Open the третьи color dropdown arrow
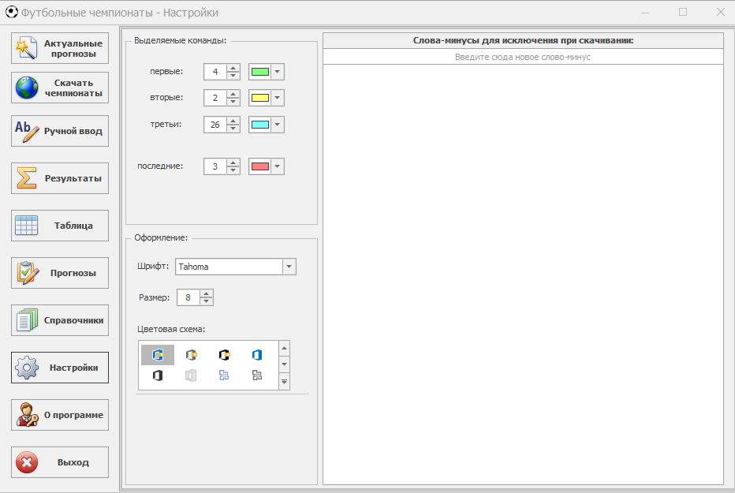 coord(278,125)
